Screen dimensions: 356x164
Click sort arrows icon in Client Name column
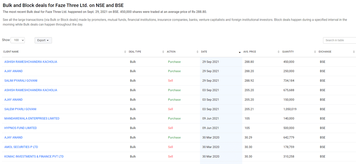point(125,52)
